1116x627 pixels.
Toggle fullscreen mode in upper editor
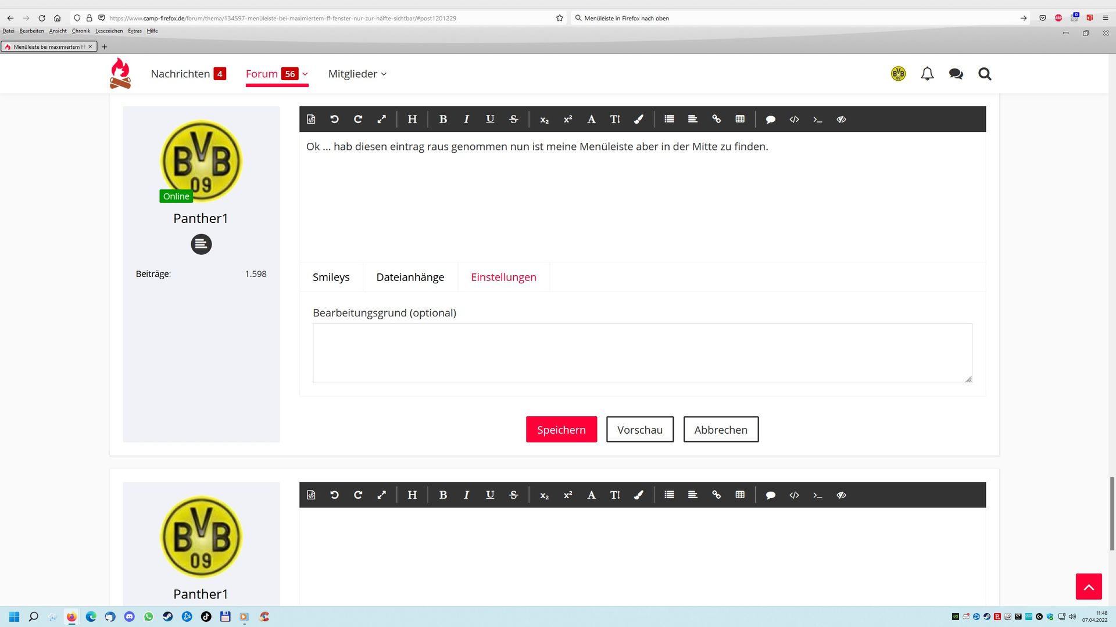pyautogui.click(x=381, y=119)
